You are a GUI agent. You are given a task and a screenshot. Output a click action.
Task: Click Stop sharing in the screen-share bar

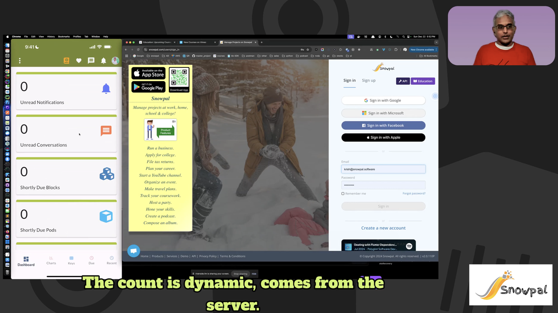pos(240,274)
